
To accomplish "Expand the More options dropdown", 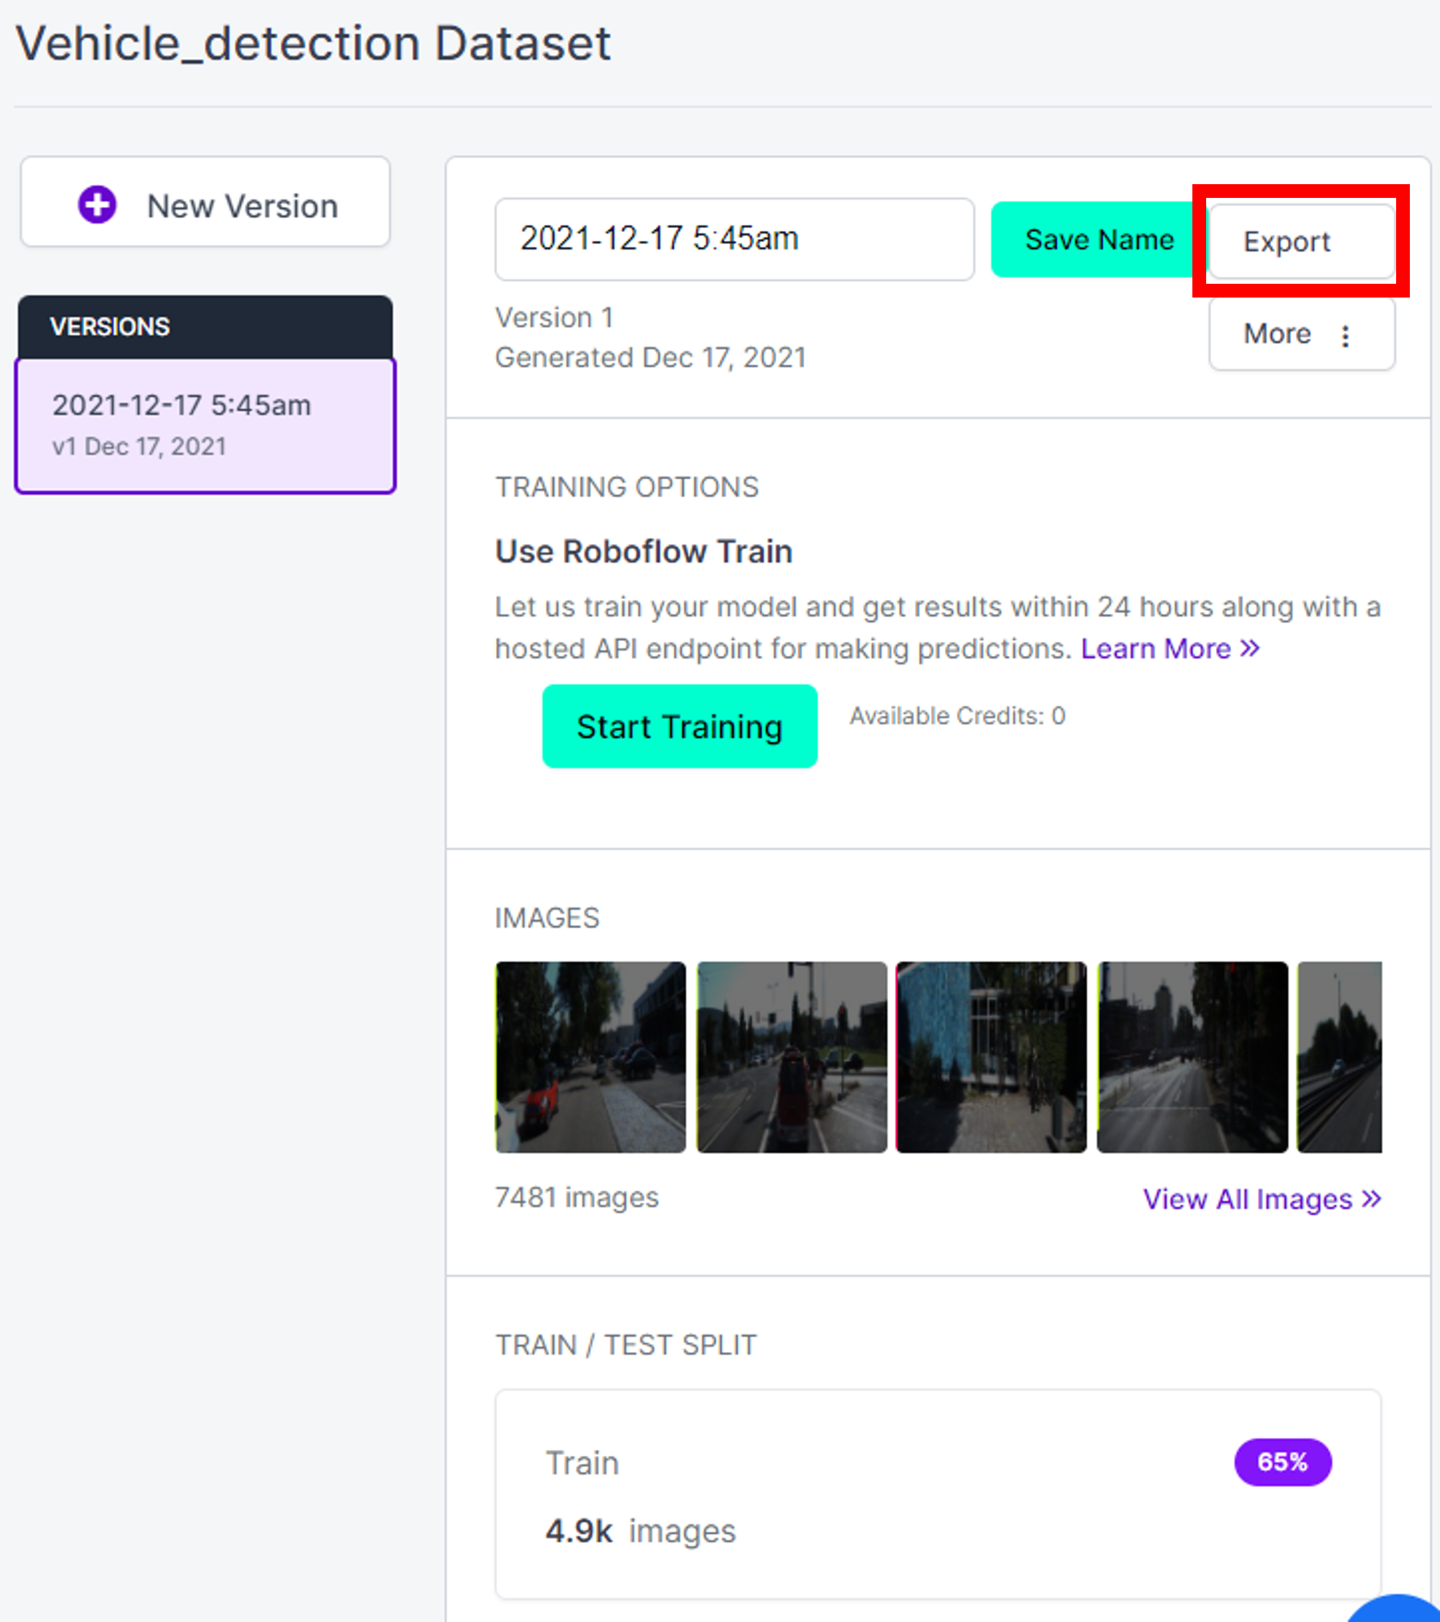I will point(1300,334).
